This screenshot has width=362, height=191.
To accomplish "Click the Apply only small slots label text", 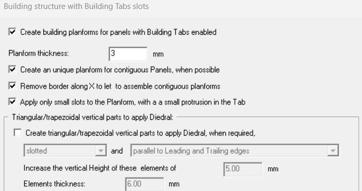I will coord(133,102).
